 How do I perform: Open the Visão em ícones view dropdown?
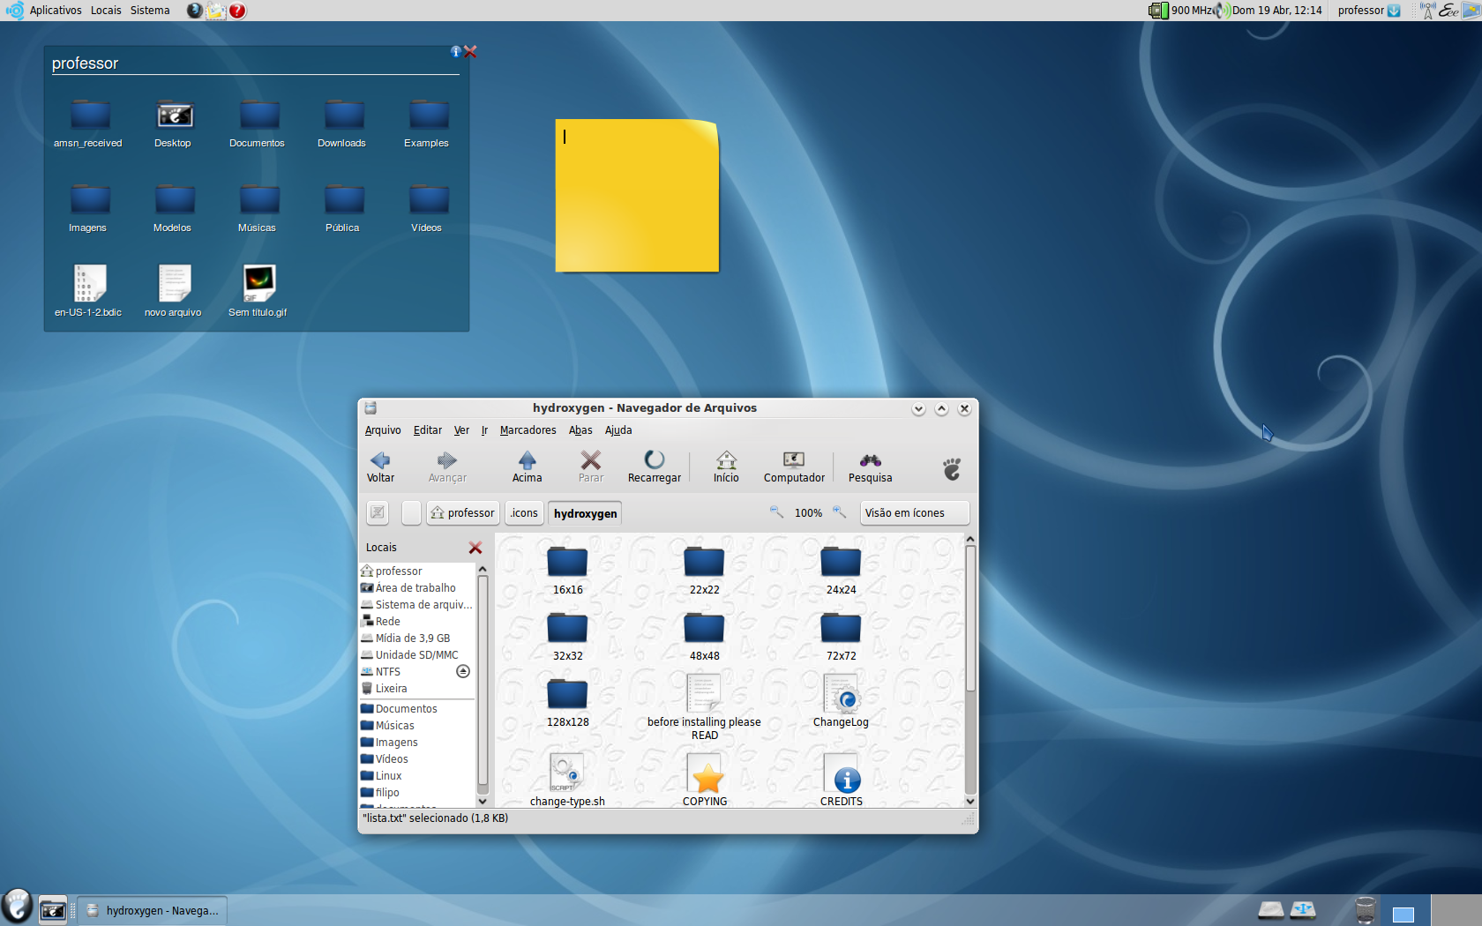(915, 512)
